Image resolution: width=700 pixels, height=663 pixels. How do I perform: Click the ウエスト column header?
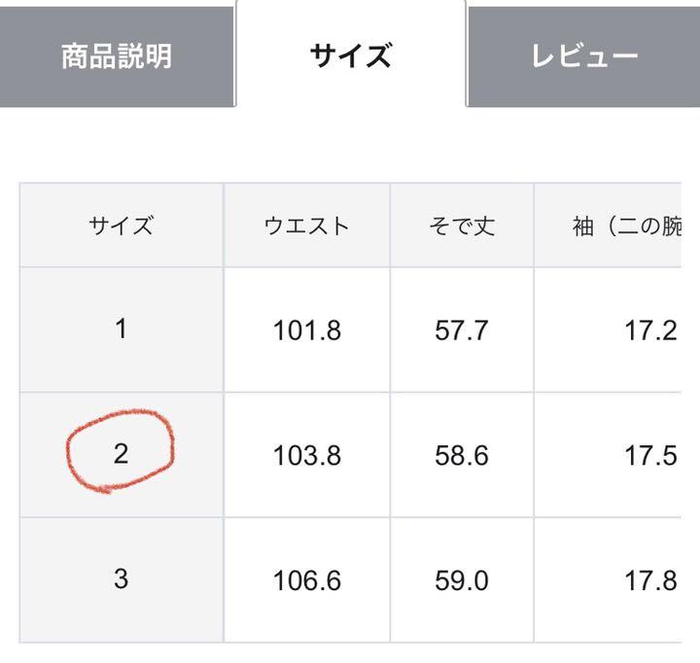tap(306, 225)
